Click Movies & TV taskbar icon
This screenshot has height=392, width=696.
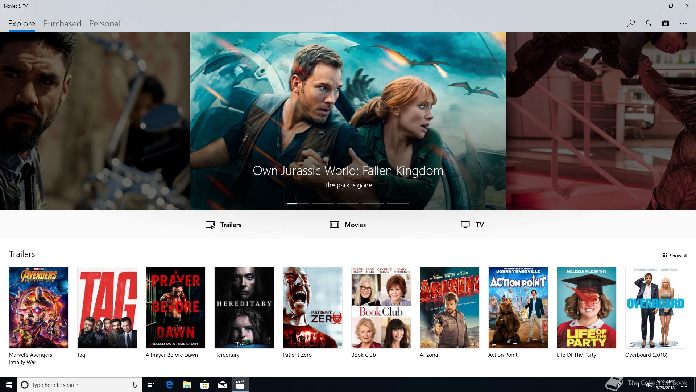point(240,385)
